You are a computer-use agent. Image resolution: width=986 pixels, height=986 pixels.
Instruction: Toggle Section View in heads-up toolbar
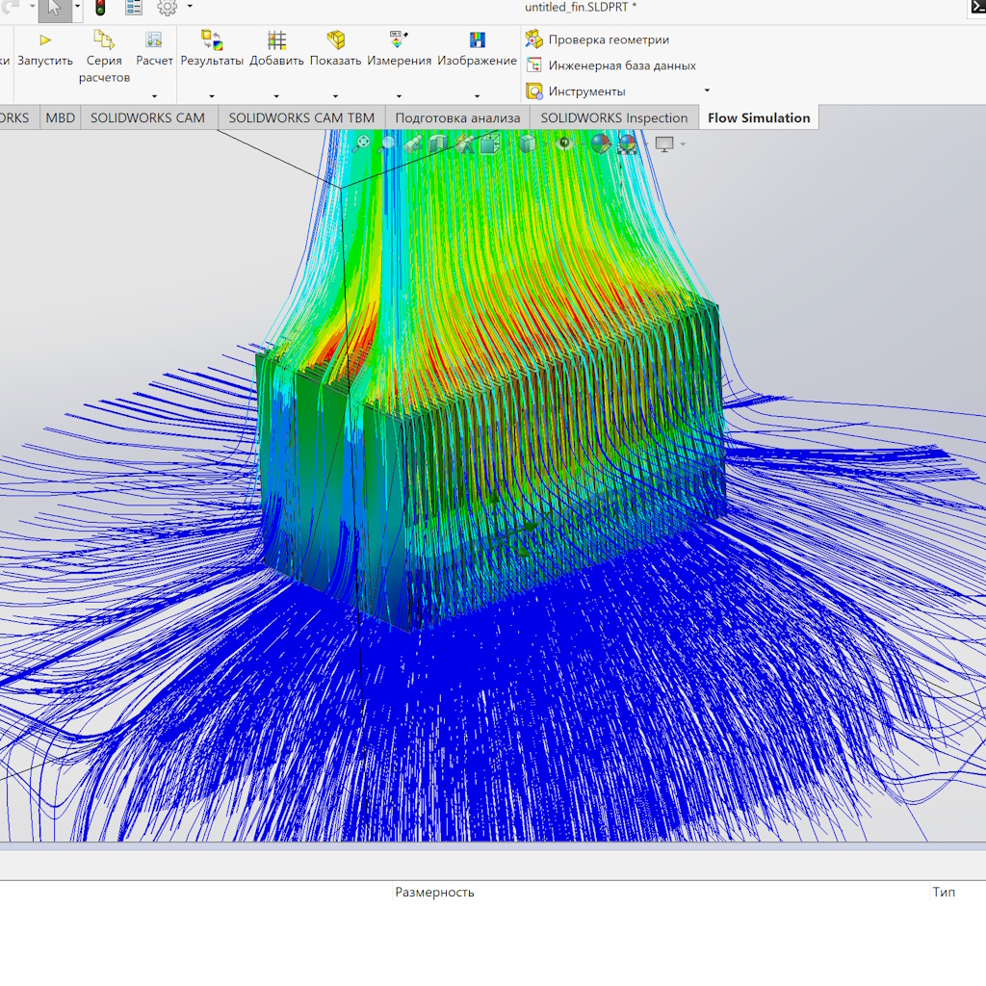pyautogui.click(x=438, y=143)
